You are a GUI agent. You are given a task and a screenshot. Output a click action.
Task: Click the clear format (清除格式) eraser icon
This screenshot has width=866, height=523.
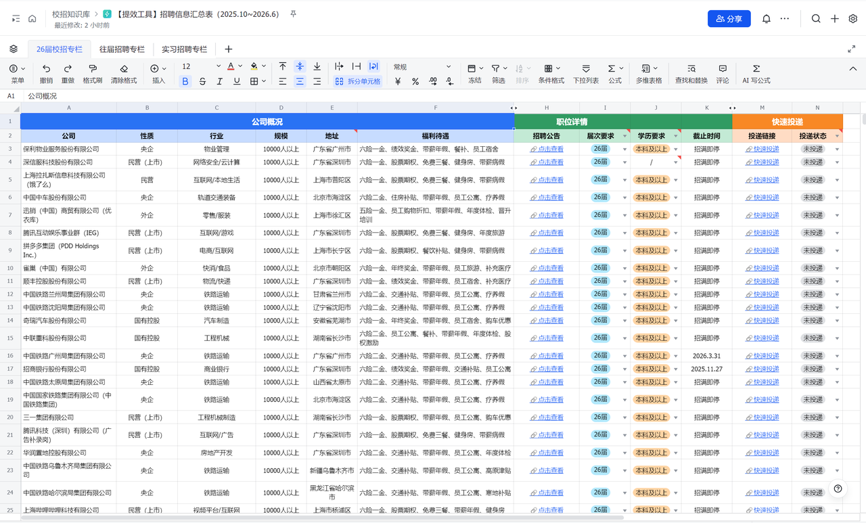coord(124,69)
